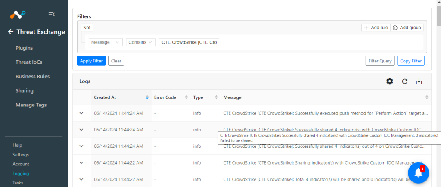Sort by Created At column arrows

(147, 97)
